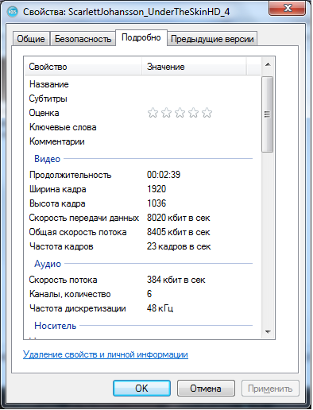
Task: Switch to the Общие tab
Action: [31, 39]
